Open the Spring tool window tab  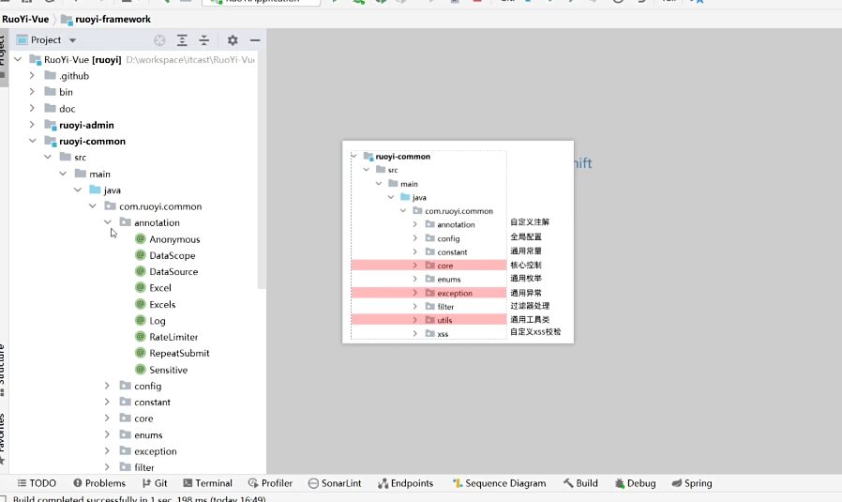(692, 483)
